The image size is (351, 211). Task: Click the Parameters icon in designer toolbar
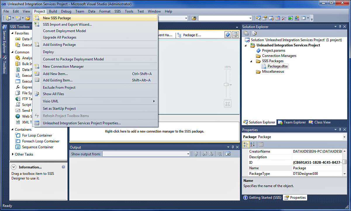click(x=228, y=35)
